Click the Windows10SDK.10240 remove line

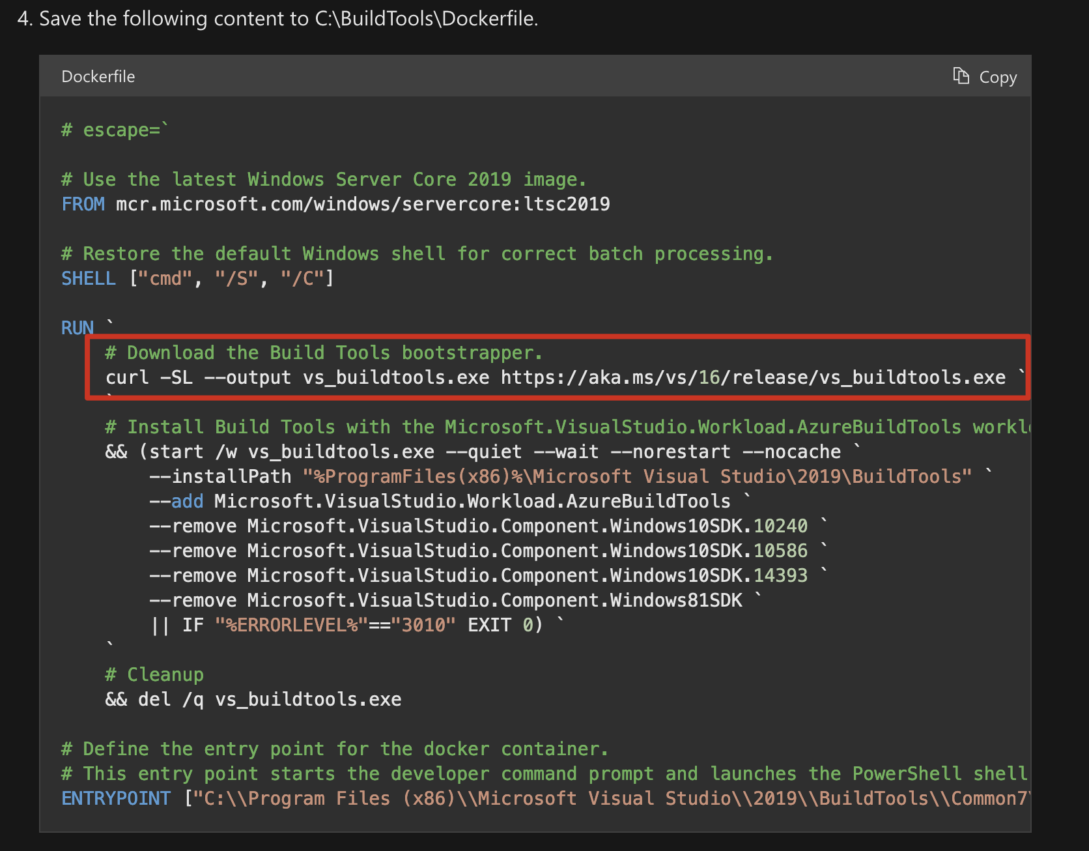coord(478,526)
